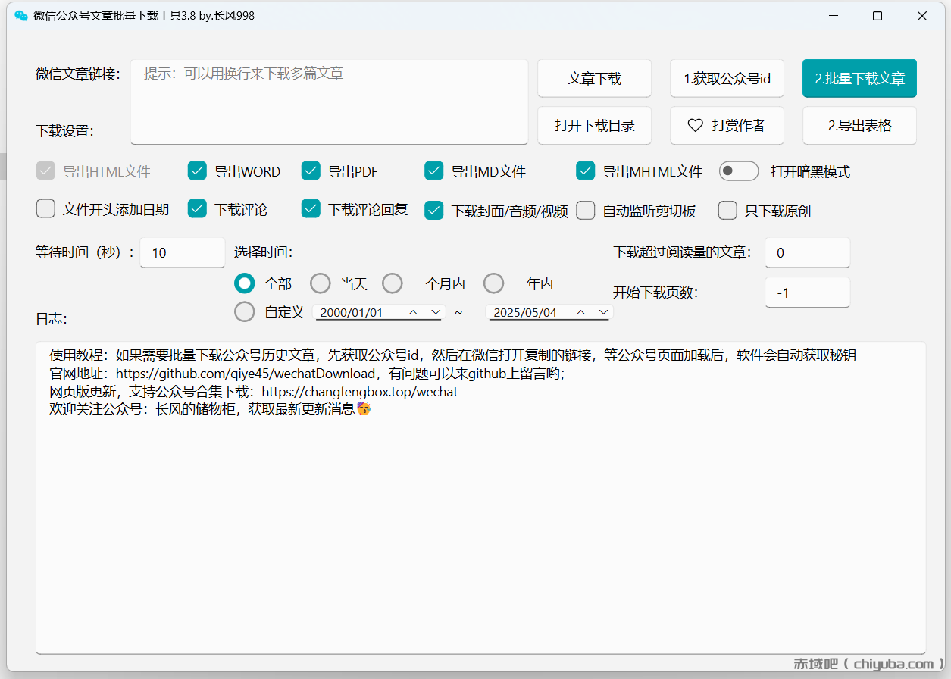Click the 下载设置 label
Viewport: 951px width, 679px height.
[64, 131]
